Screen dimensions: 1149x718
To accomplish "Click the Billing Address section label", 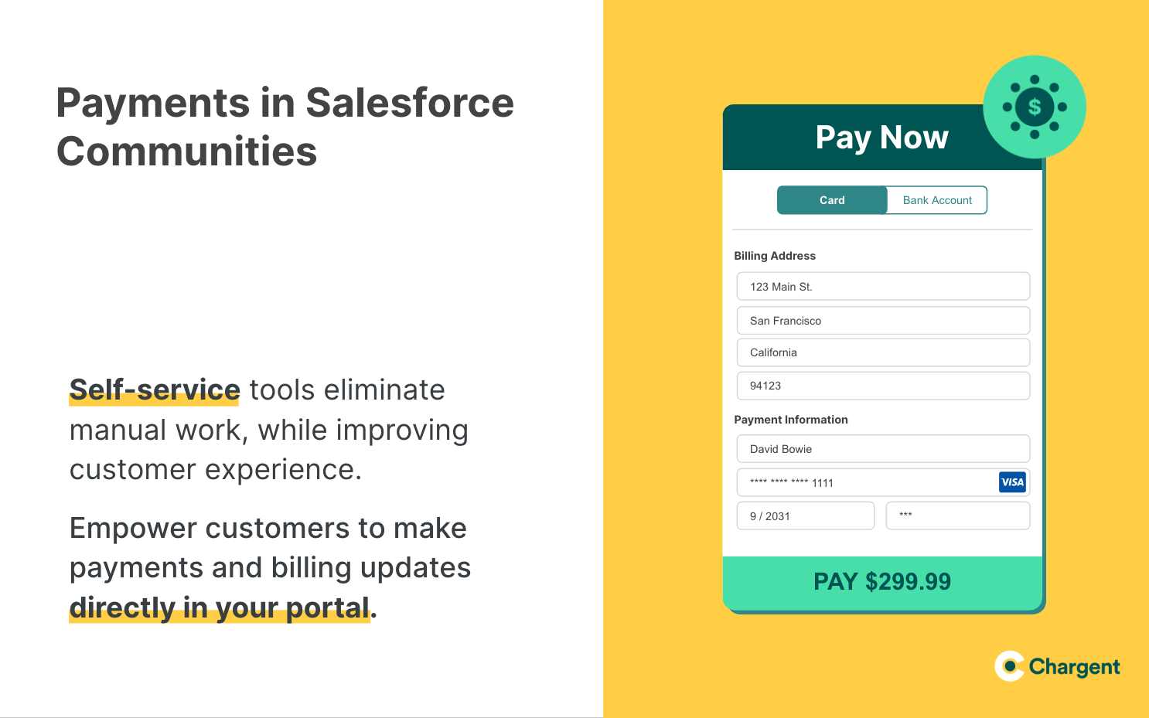I will click(x=775, y=256).
